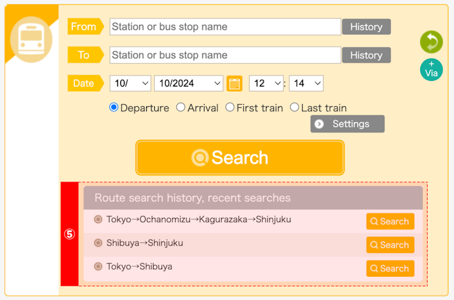Screen dimensions: 454x300
Task: Search the Tokyo→Shibuya recent route
Action: pos(390,269)
